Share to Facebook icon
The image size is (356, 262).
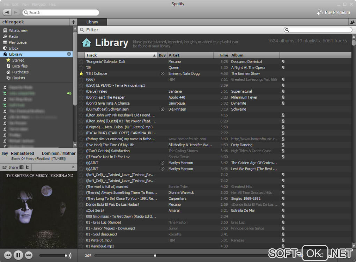22,167
